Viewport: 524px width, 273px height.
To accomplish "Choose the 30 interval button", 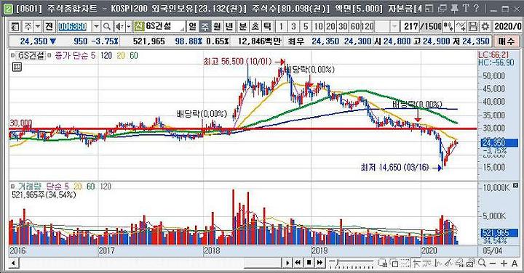I will [x=343, y=26].
